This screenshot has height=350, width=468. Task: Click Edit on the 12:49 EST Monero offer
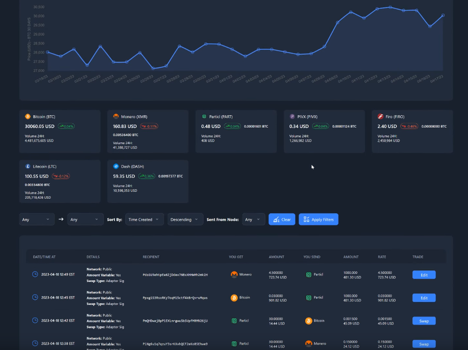click(424, 275)
